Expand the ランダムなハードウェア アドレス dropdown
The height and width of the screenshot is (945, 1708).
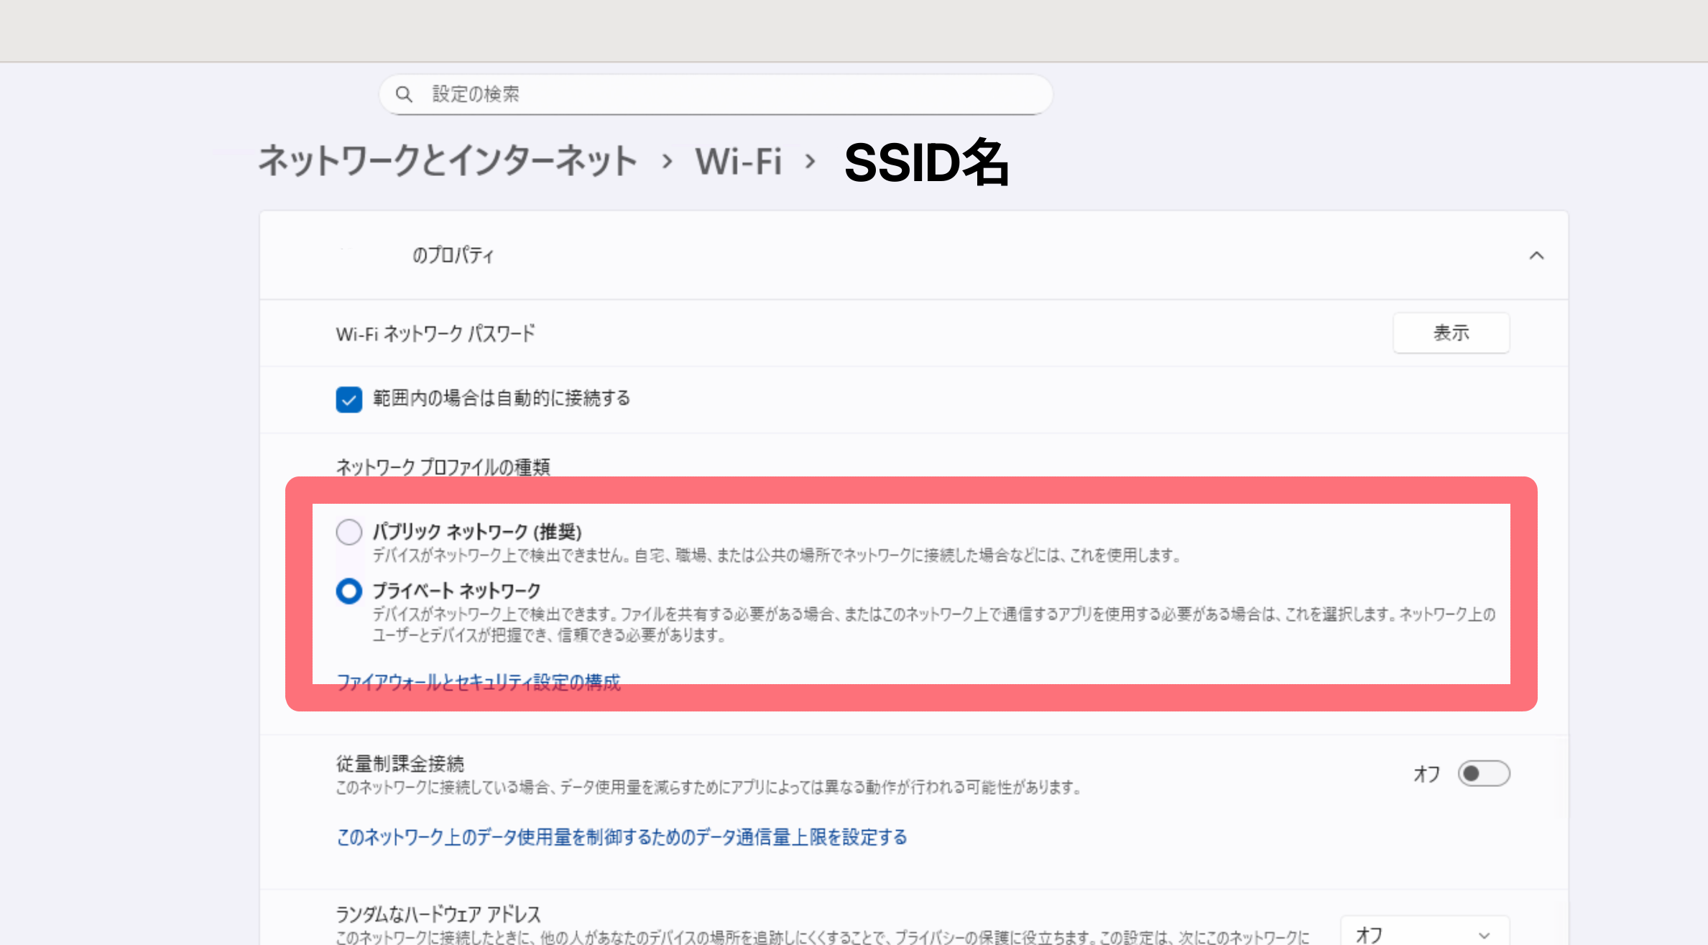pyautogui.click(x=1425, y=936)
